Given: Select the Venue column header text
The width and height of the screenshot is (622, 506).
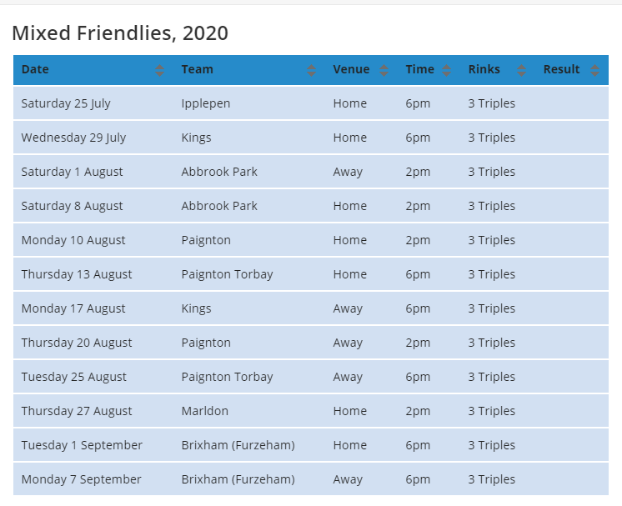Looking at the screenshot, I should click(x=351, y=70).
